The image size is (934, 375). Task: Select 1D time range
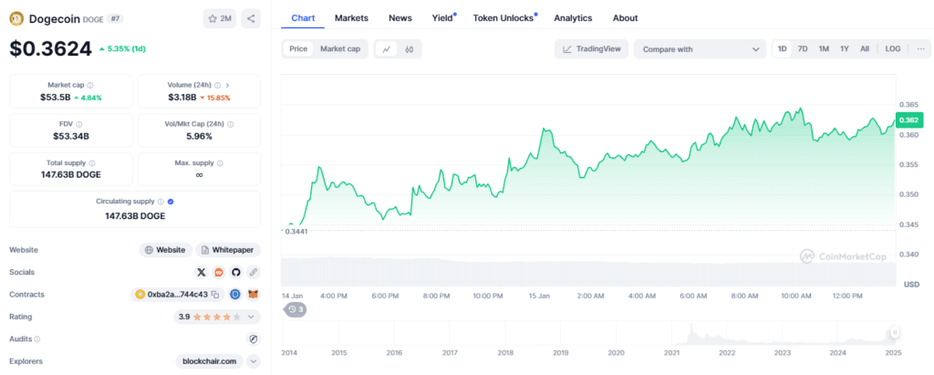[782, 49]
